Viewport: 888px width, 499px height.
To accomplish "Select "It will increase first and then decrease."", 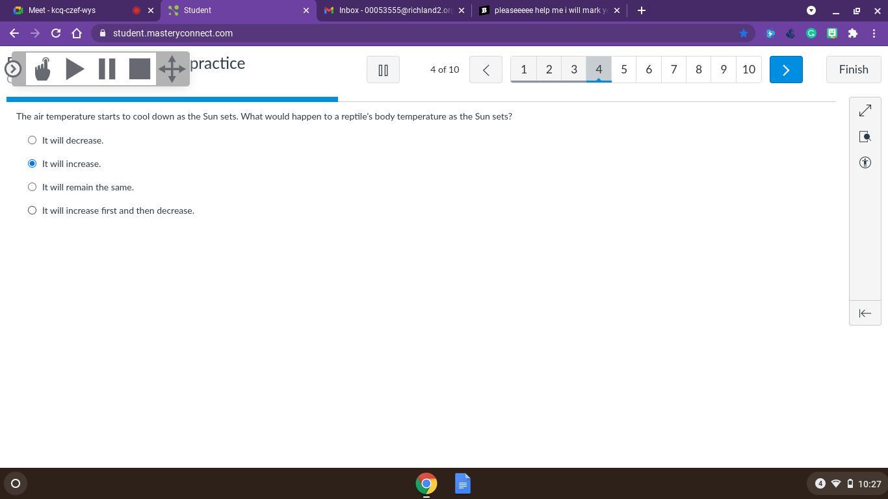I will pos(32,211).
